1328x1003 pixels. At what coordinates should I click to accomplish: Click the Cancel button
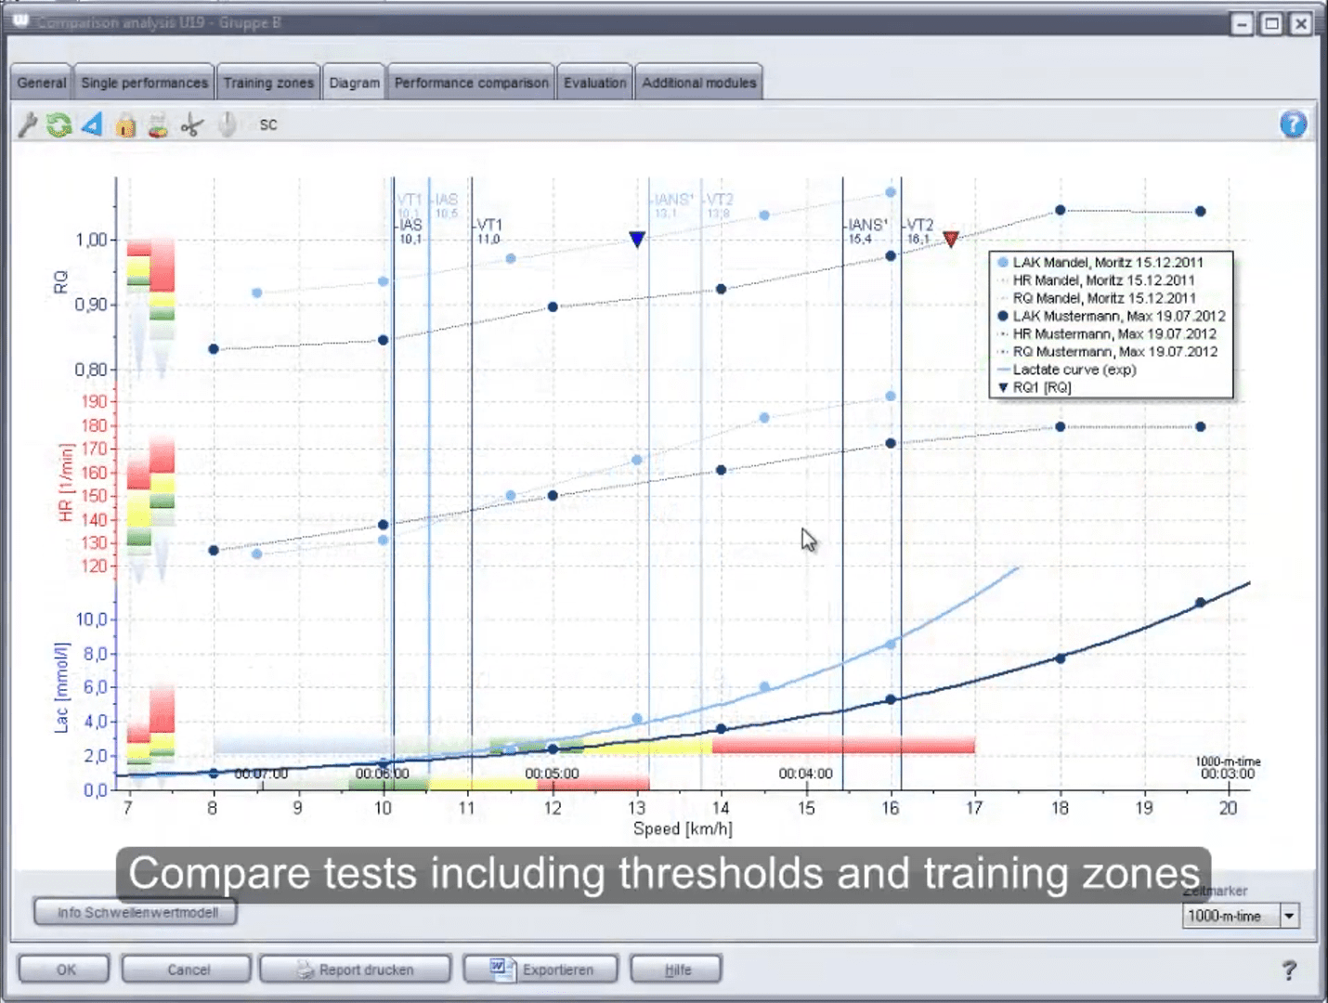click(x=187, y=970)
